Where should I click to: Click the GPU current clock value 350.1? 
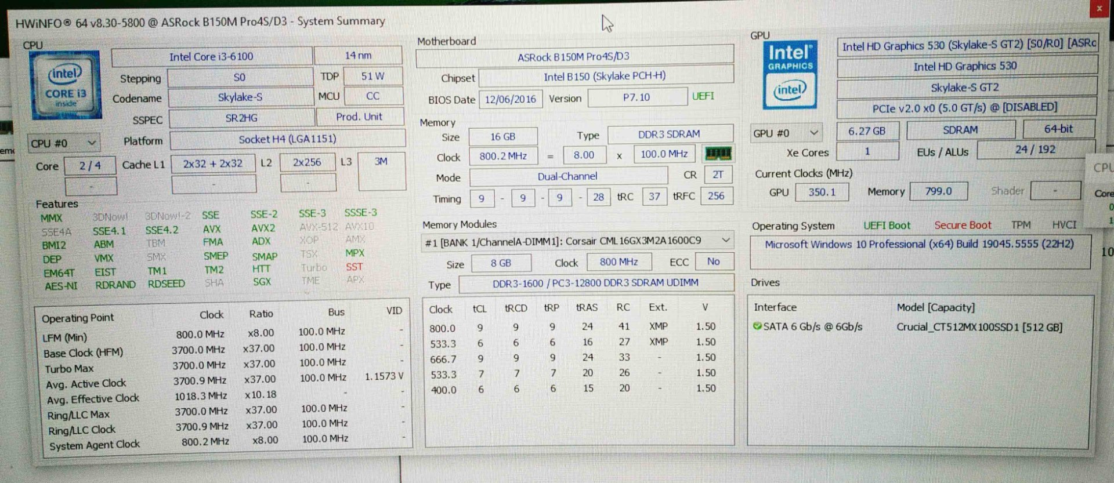tap(822, 192)
